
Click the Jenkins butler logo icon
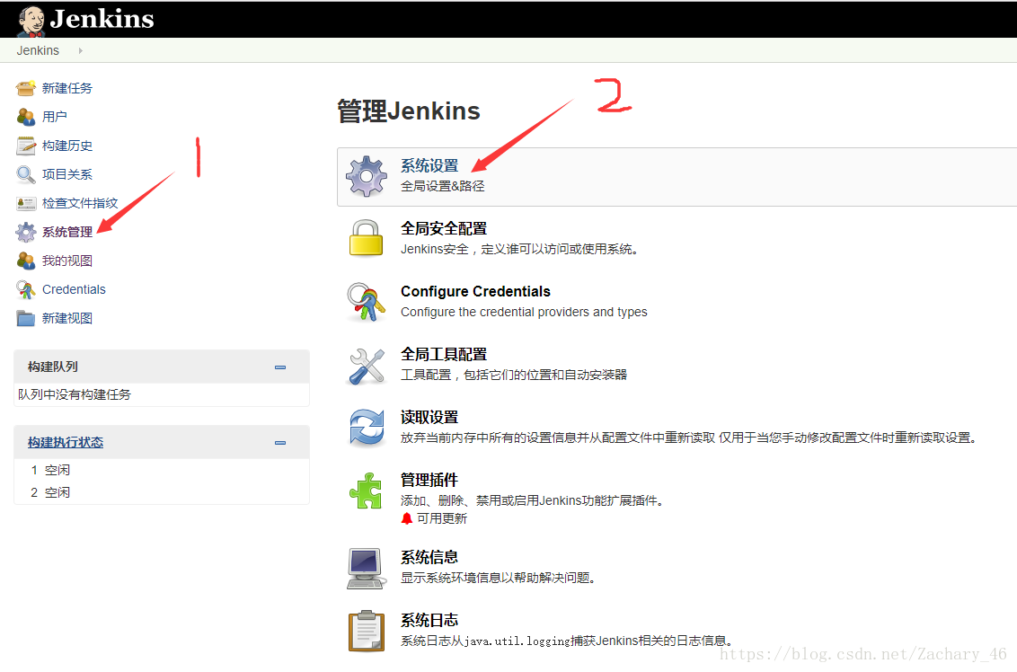tap(31, 21)
